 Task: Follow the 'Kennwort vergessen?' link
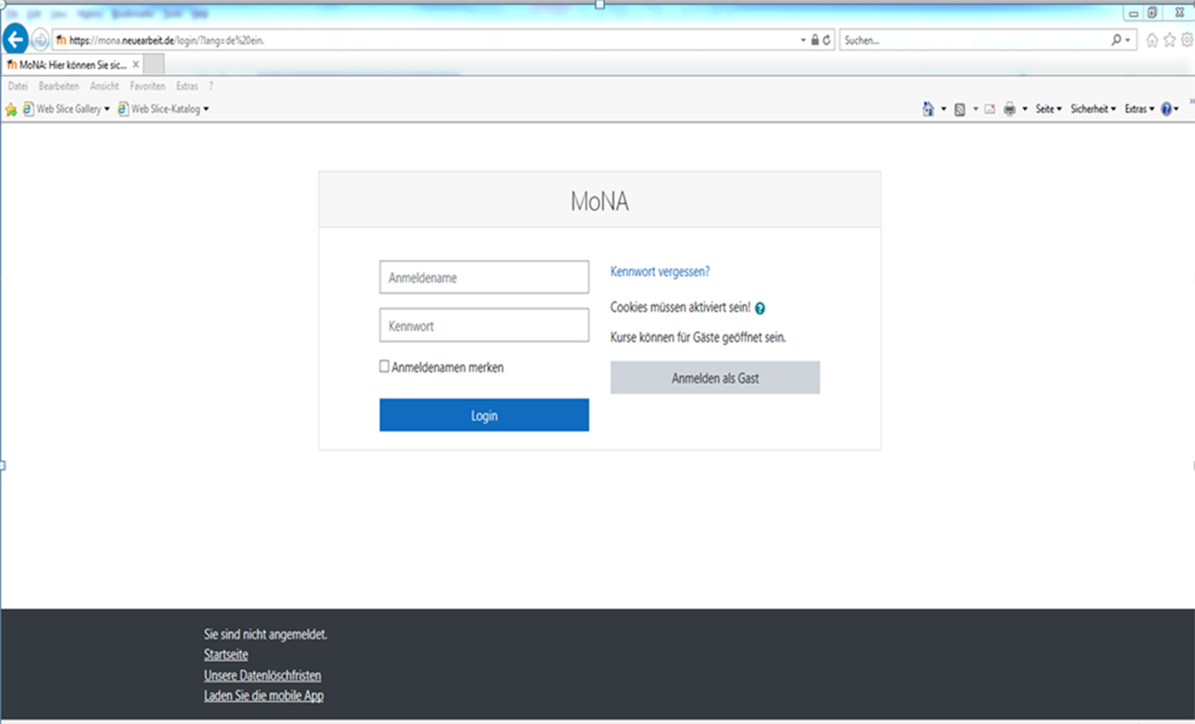(660, 272)
